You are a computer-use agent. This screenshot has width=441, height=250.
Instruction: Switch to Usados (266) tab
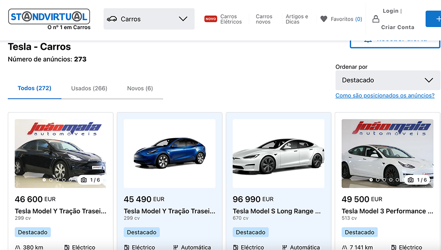pyautogui.click(x=89, y=88)
